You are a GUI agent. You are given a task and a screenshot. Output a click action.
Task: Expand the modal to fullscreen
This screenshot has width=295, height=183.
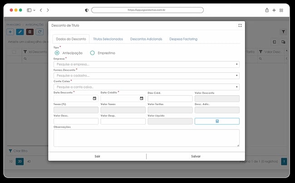point(240,25)
